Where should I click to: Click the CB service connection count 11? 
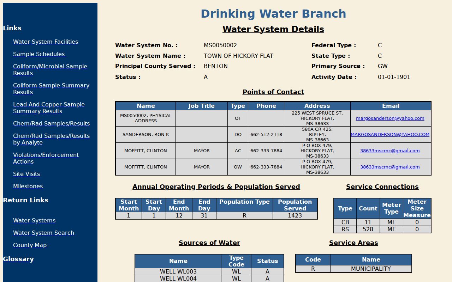click(368, 222)
